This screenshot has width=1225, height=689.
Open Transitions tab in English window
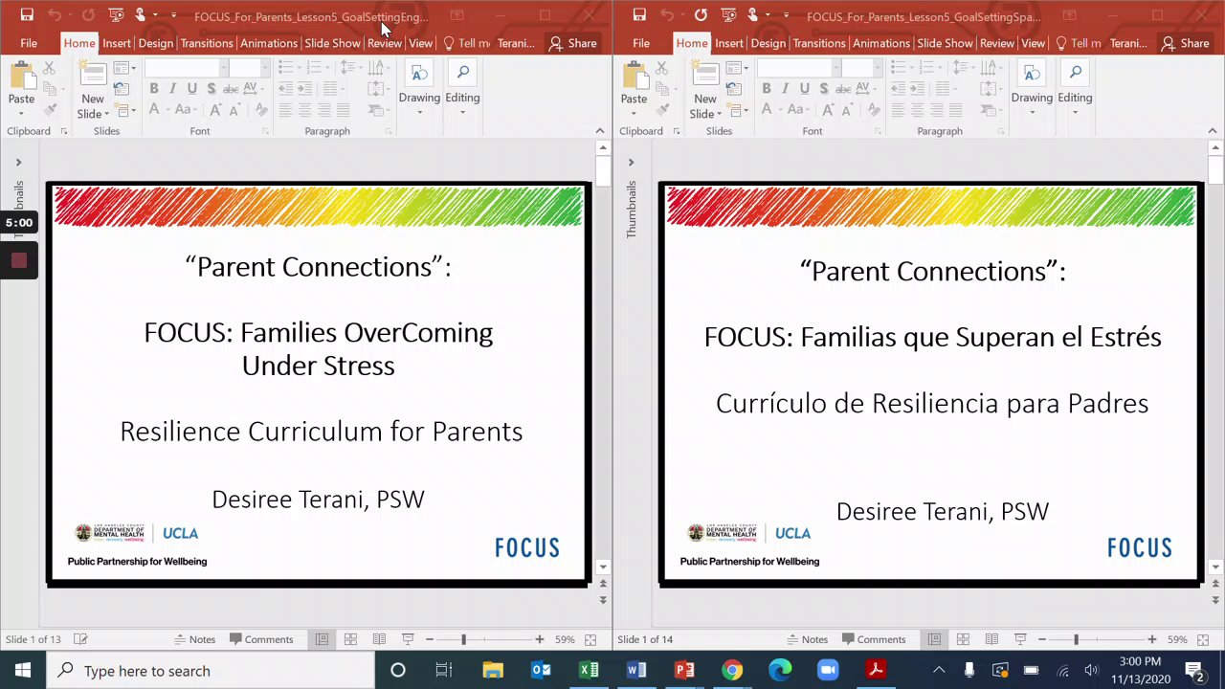point(207,43)
